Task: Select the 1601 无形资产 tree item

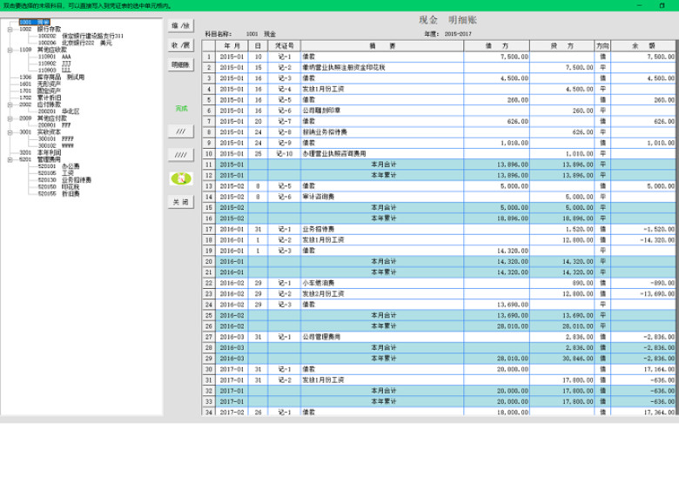Action: [40, 84]
